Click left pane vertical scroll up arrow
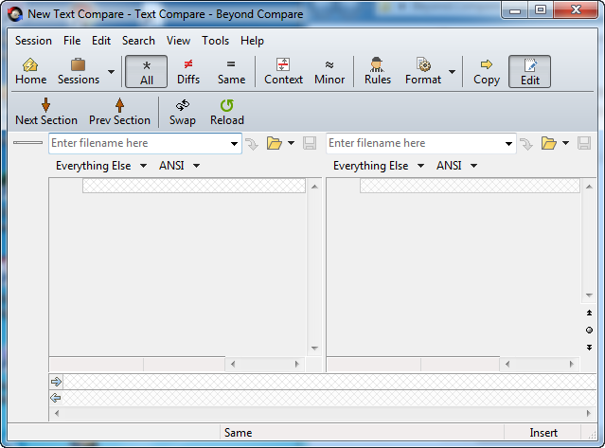605x448 pixels. (314, 187)
